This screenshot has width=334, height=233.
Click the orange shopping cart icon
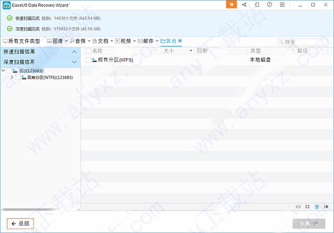click(232, 4)
